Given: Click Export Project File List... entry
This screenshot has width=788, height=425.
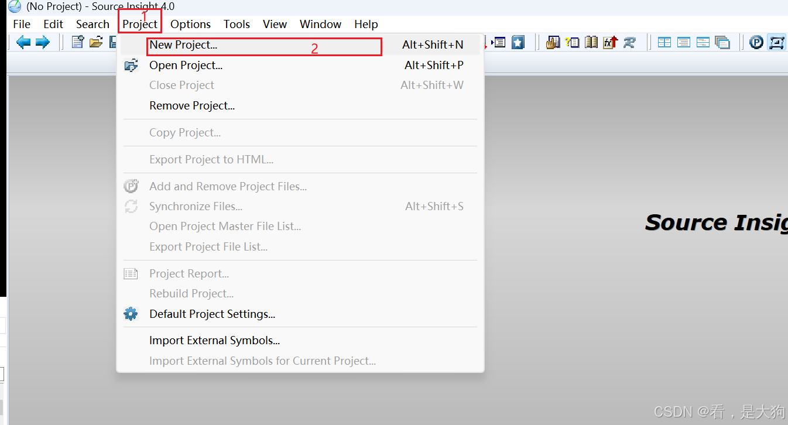Looking at the screenshot, I should point(300,246).
